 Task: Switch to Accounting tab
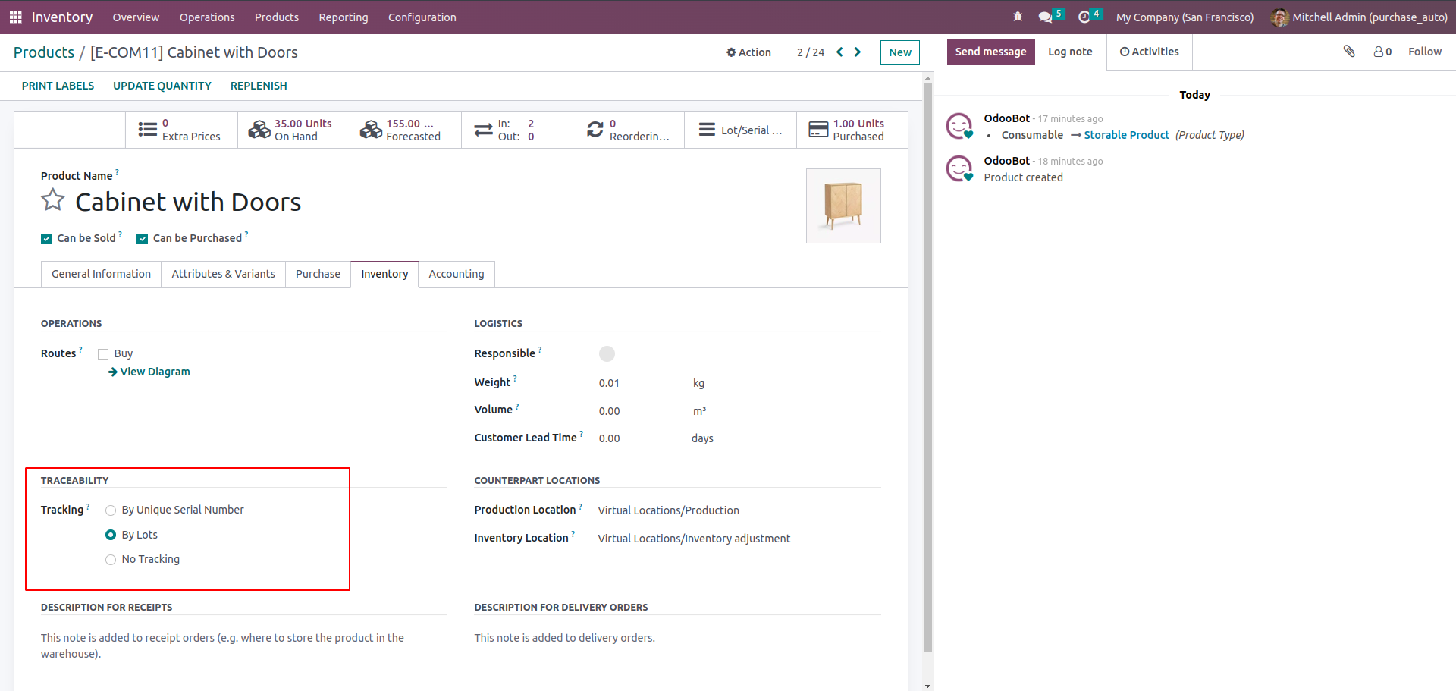point(457,274)
